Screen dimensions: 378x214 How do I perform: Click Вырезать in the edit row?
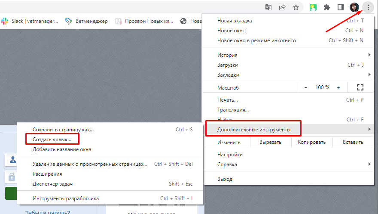coord(271,142)
